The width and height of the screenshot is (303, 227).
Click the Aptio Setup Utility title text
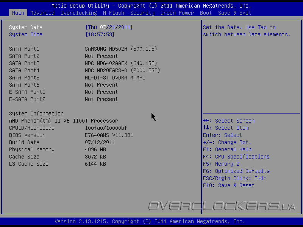coord(151,6)
